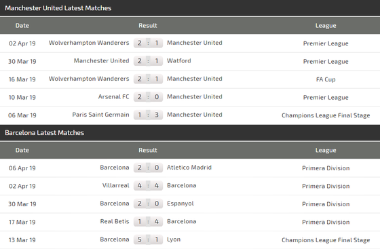Click the Manchester United Latest Matches header
The height and width of the screenshot is (249, 380).
(58, 8)
